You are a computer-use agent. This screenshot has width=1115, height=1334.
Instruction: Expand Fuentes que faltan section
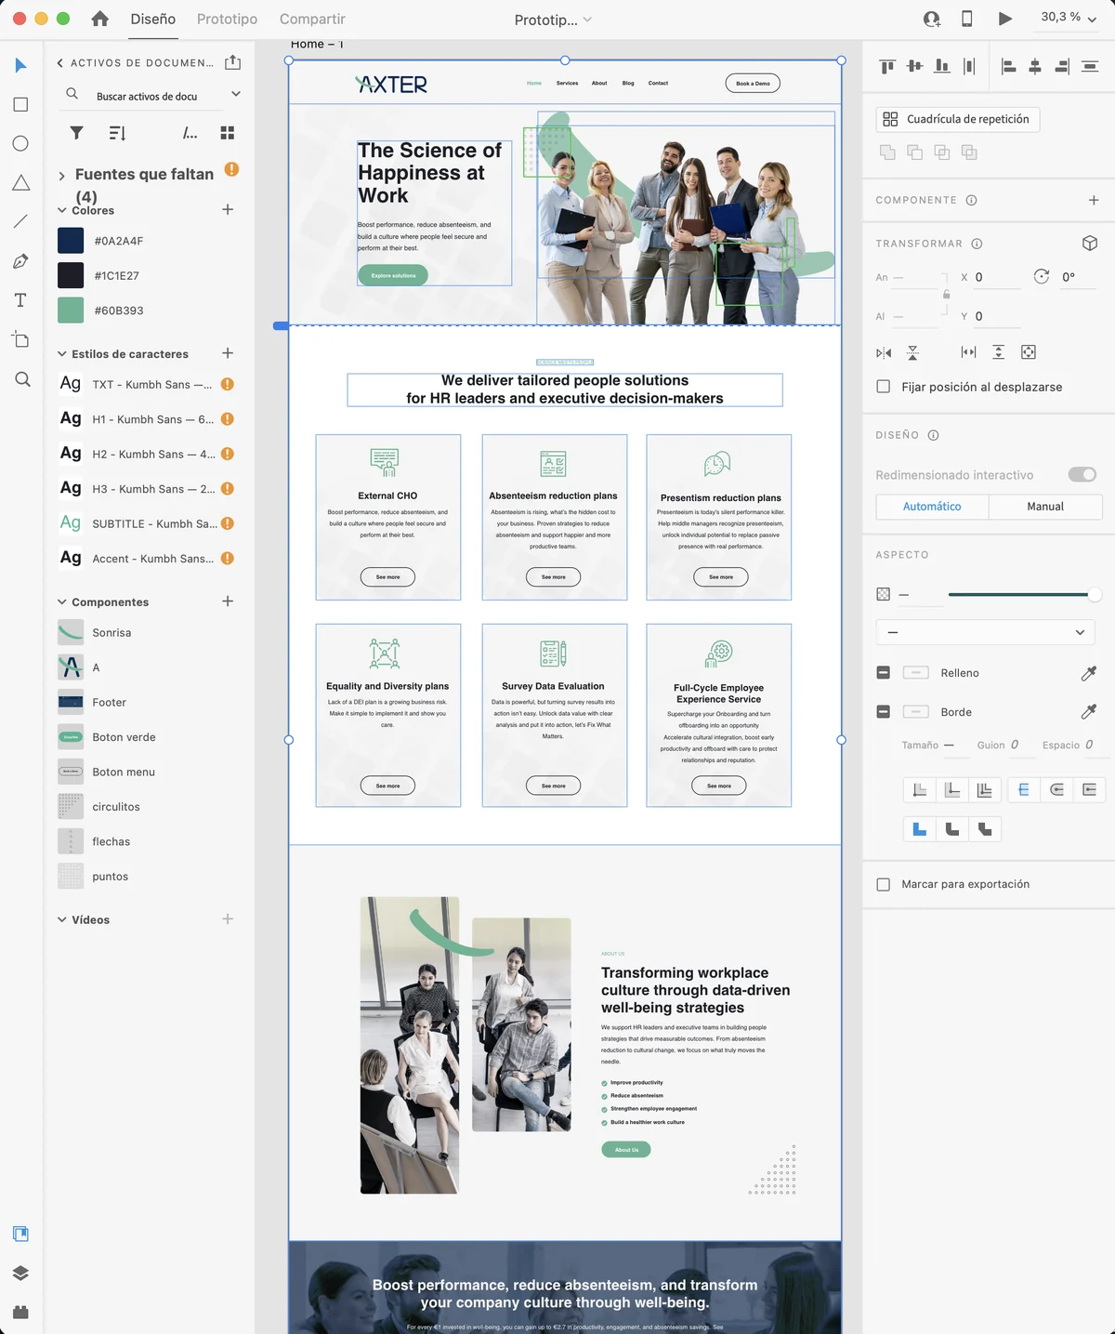tap(61, 175)
